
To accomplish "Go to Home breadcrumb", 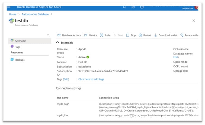I will tap(12, 14).
